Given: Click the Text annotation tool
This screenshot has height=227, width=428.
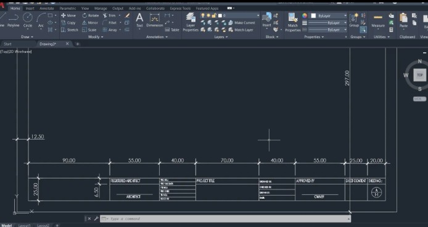Looking at the screenshot, I should [x=139, y=20].
